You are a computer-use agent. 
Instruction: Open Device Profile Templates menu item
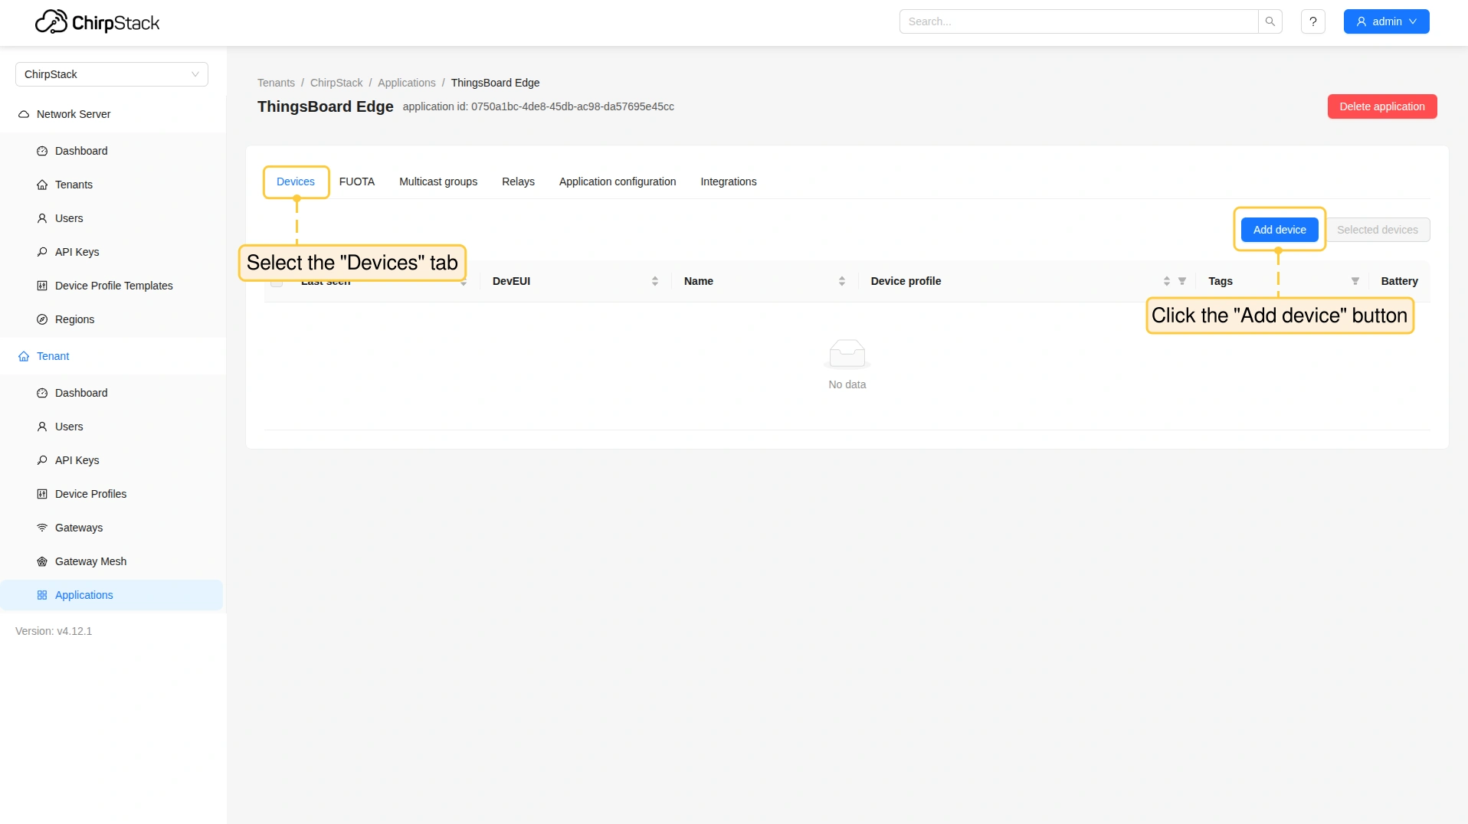tap(112, 286)
